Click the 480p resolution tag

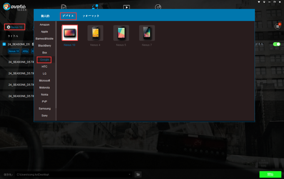(x=25, y=51)
